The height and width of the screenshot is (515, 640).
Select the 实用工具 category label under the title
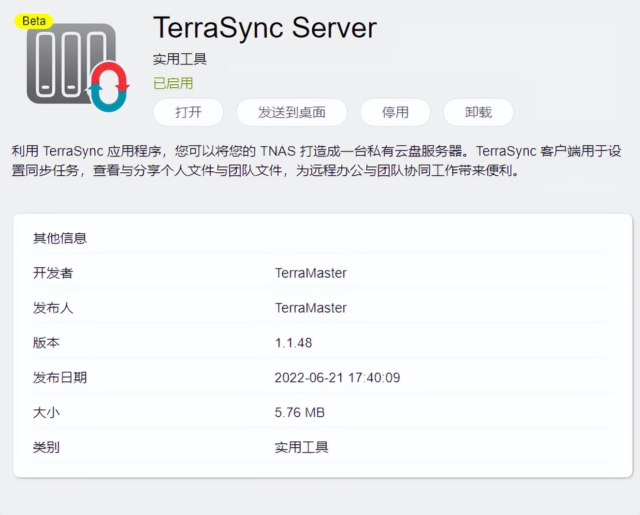pos(179,59)
